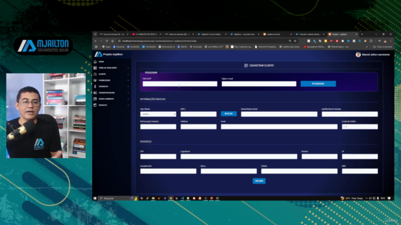Focus the Complemento field
401x225 pixels.
click(169, 171)
